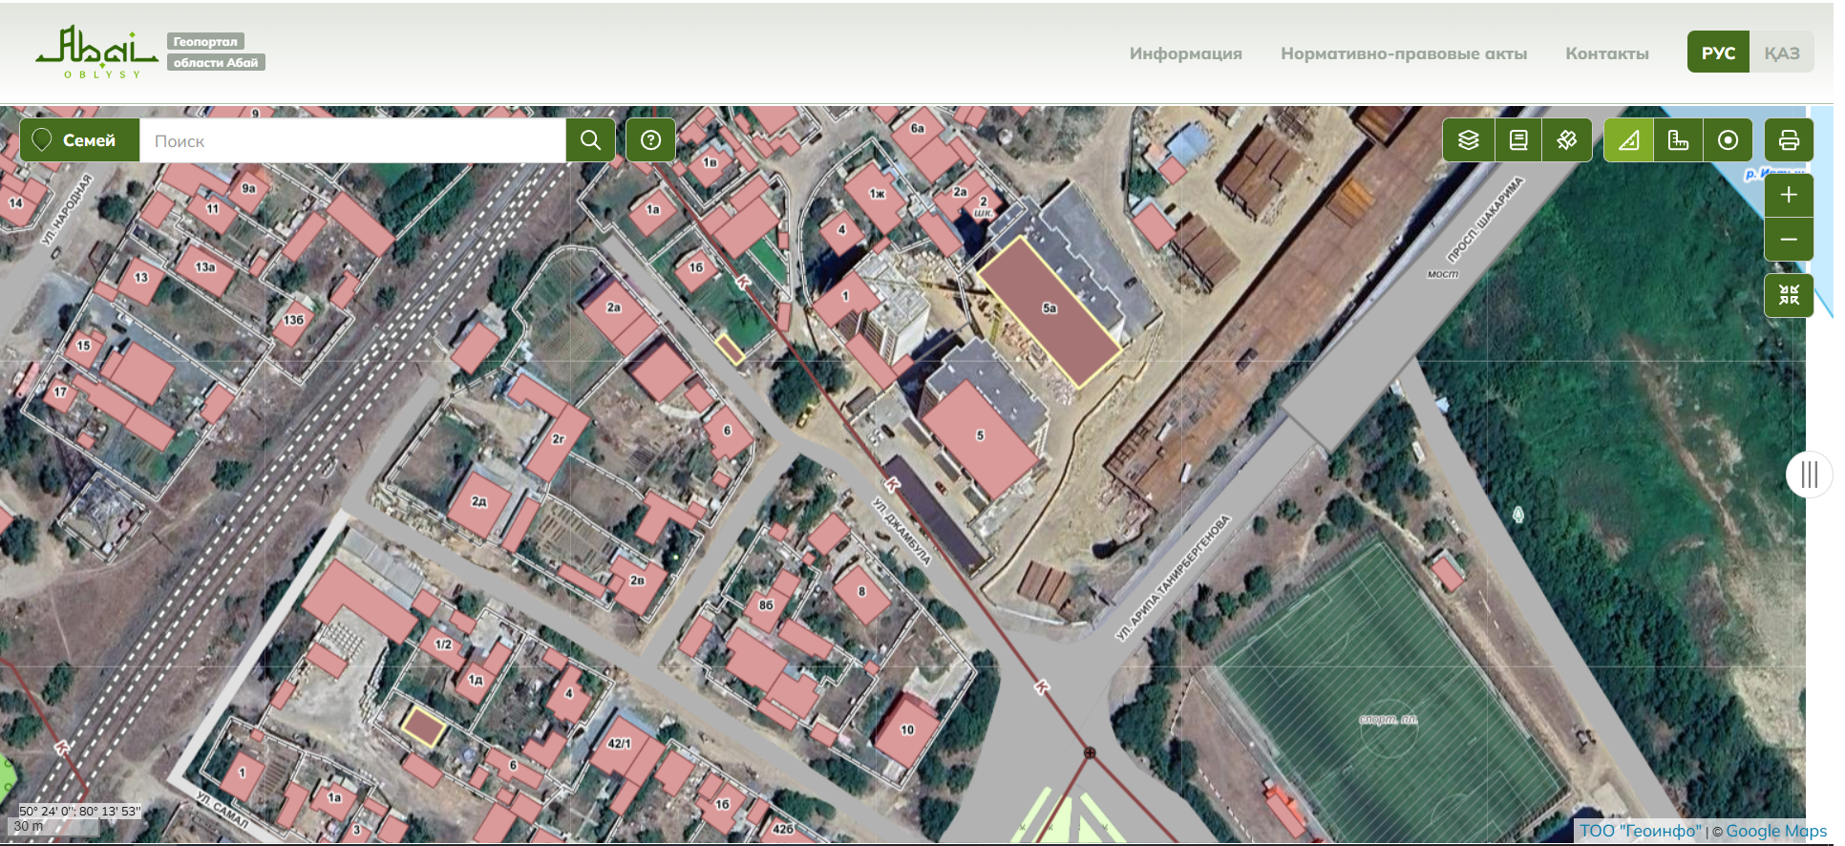The height and width of the screenshot is (846, 1845).
Task: Expand the side panel handle on right edge
Action: (1808, 475)
